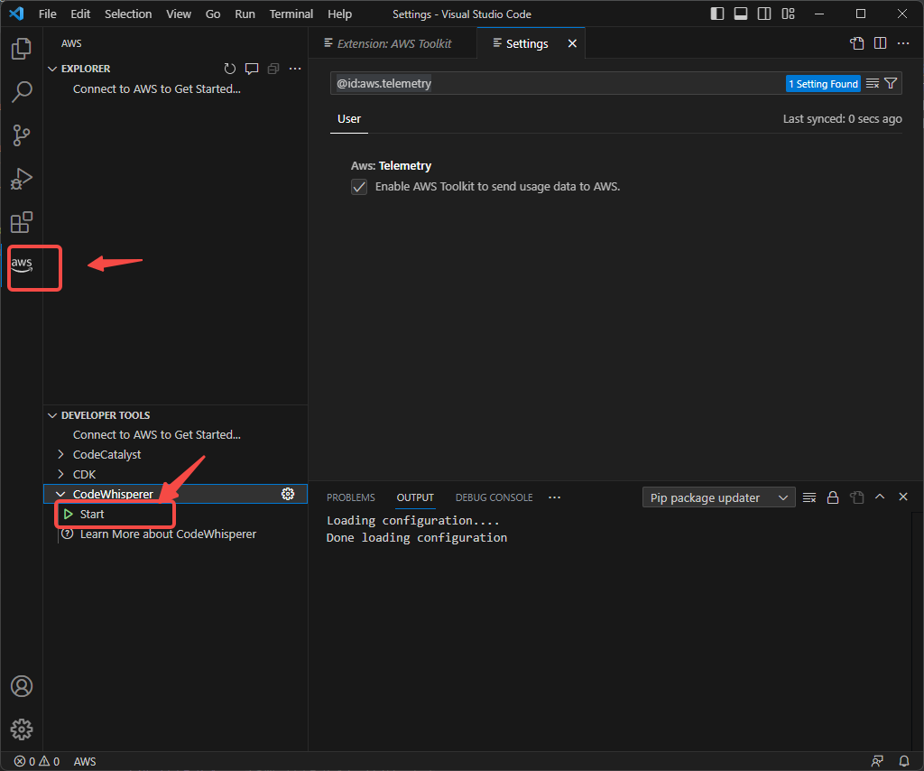
Task: Click the feedback comment icon in Explorer
Action: pyautogui.click(x=252, y=69)
